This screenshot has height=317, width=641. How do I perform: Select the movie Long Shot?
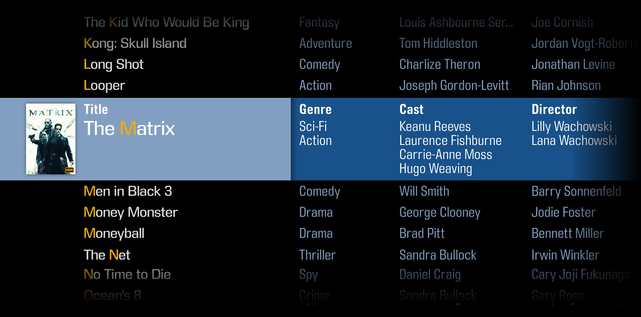coord(114,64)
